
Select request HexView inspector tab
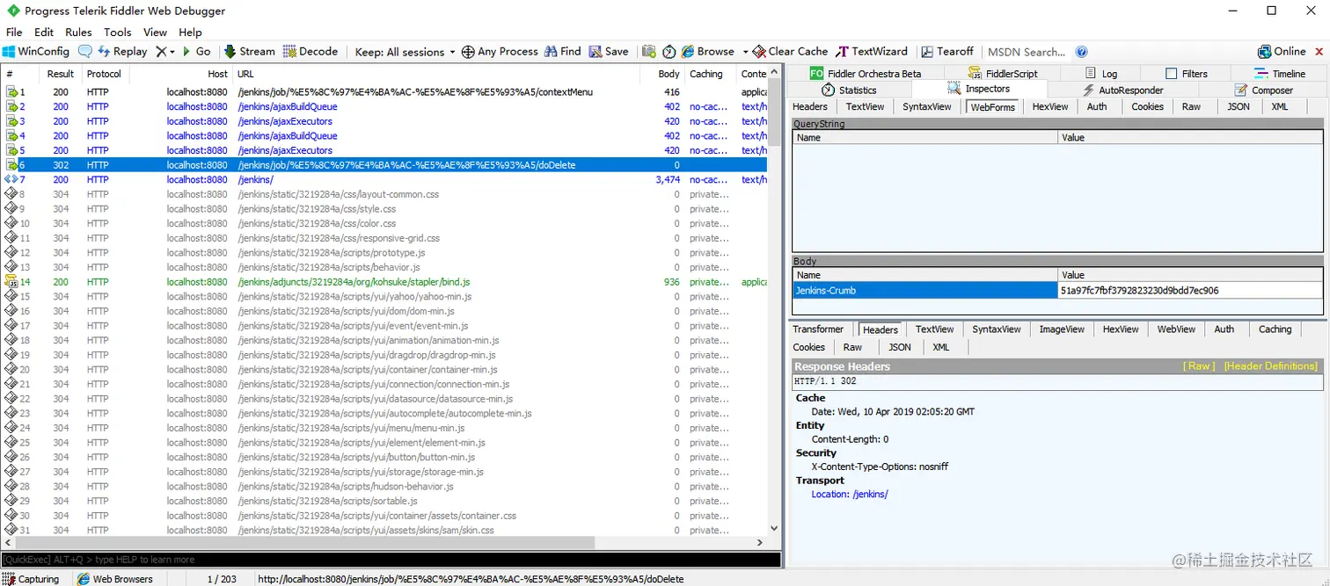pos(1050,107)
